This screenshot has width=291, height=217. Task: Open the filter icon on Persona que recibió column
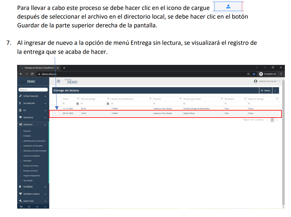pos(222,99)
